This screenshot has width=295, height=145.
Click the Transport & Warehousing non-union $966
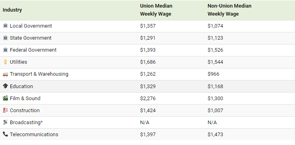[x=213, y=74]
